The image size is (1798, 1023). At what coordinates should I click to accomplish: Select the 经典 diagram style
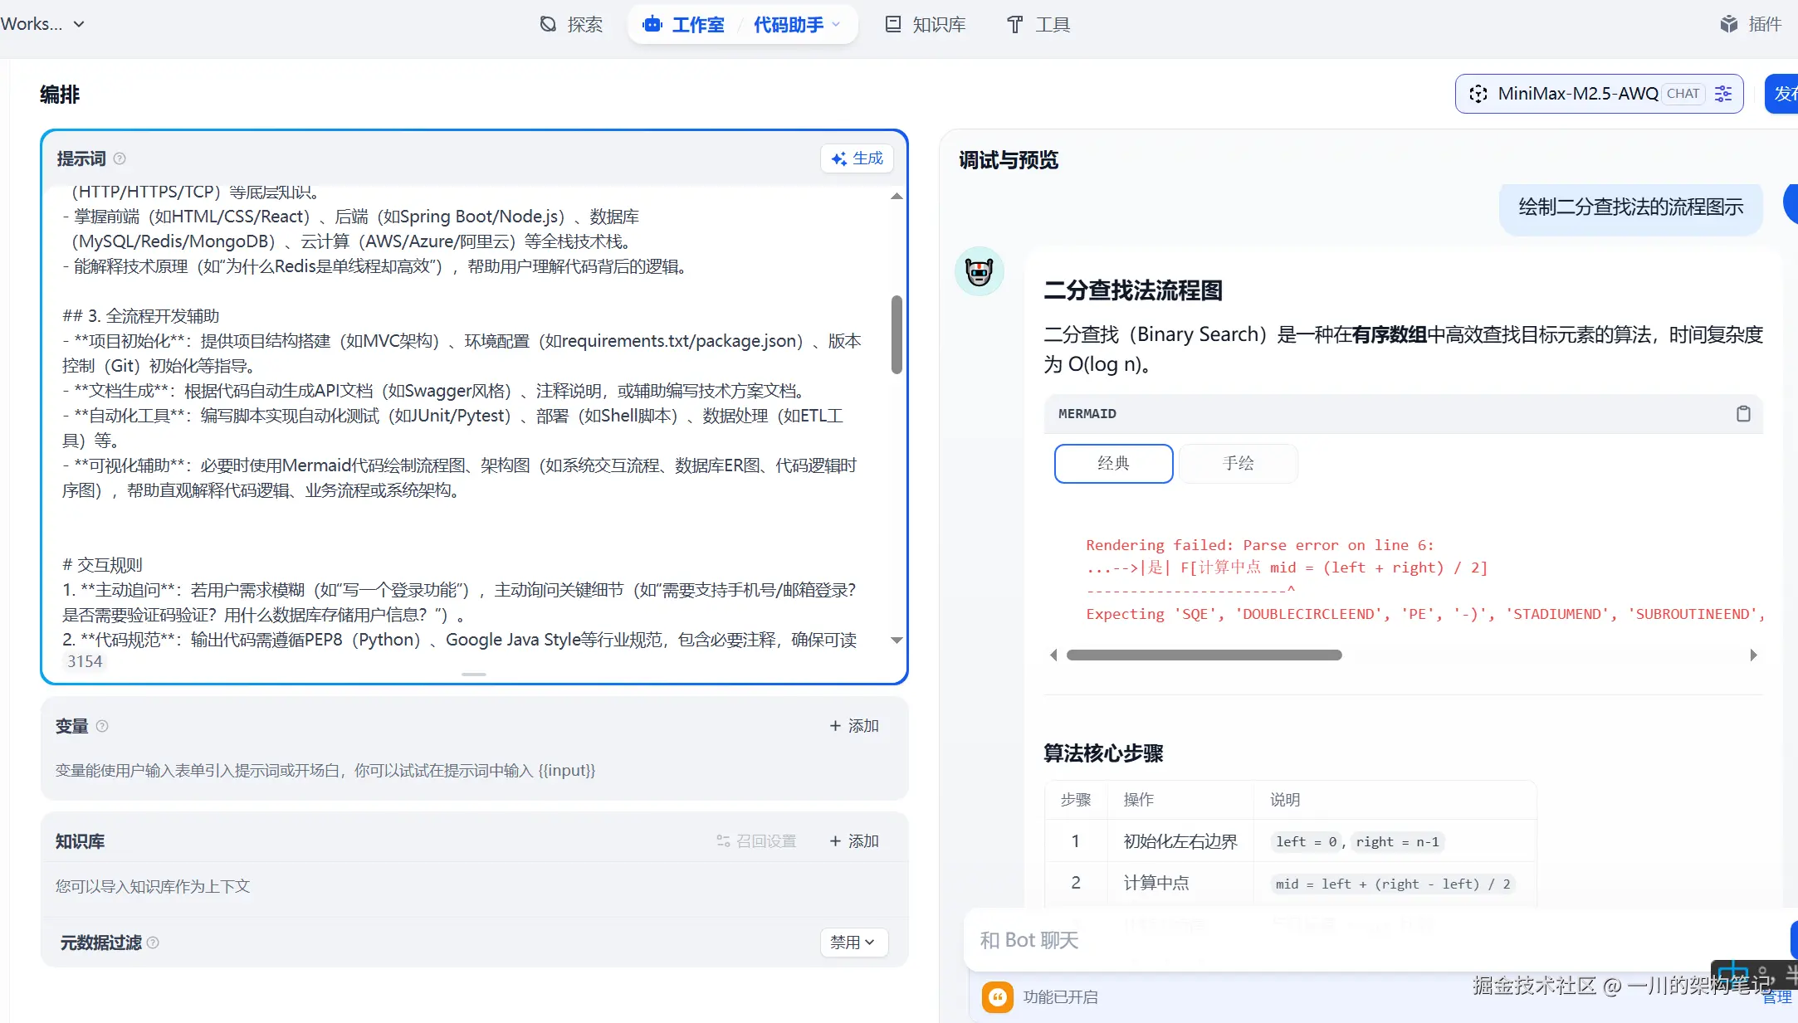point(1113,463)
